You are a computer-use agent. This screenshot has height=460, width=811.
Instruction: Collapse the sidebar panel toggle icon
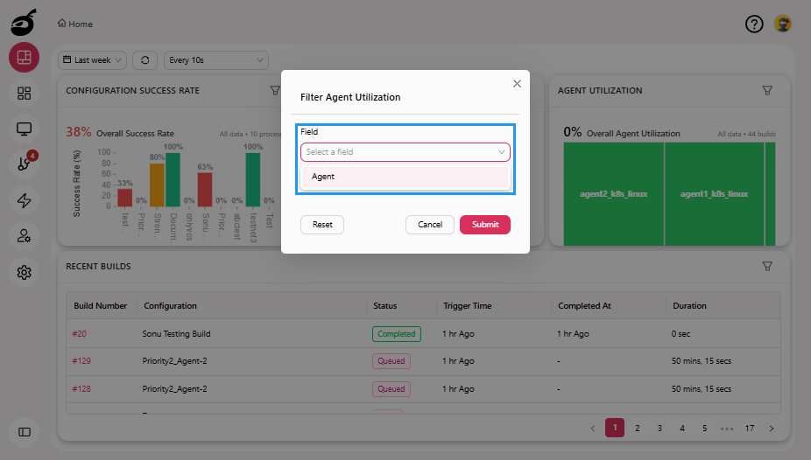pyautogui.click(x=24, y=432)
